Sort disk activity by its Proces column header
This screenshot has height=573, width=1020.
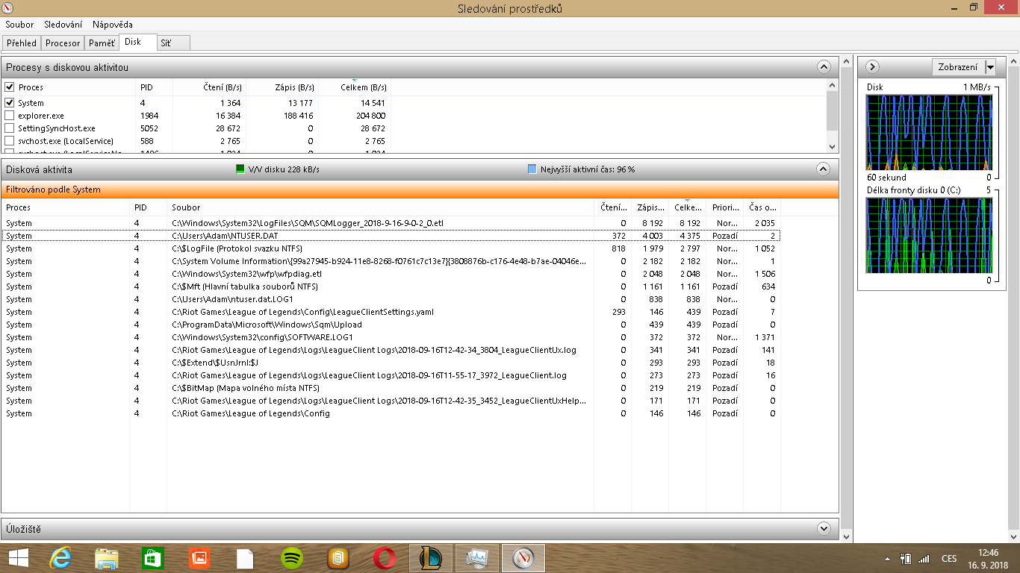[x=66, y=207]
